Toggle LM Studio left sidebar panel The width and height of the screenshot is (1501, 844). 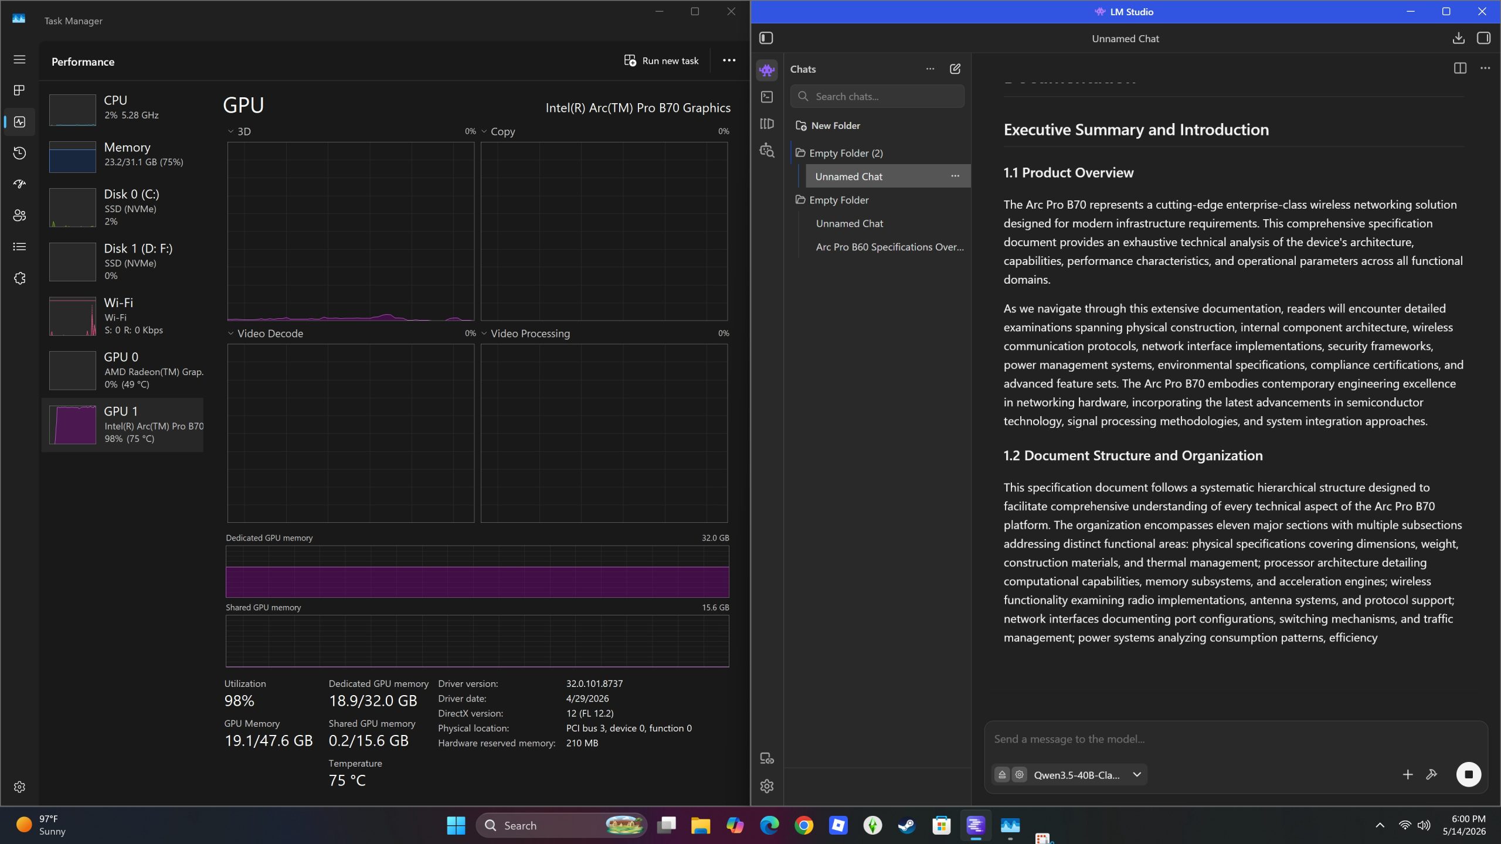pyautogui.click(x=766, y=38)
